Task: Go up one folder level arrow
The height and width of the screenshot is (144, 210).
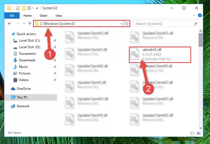Action: [x=30, y=24]
